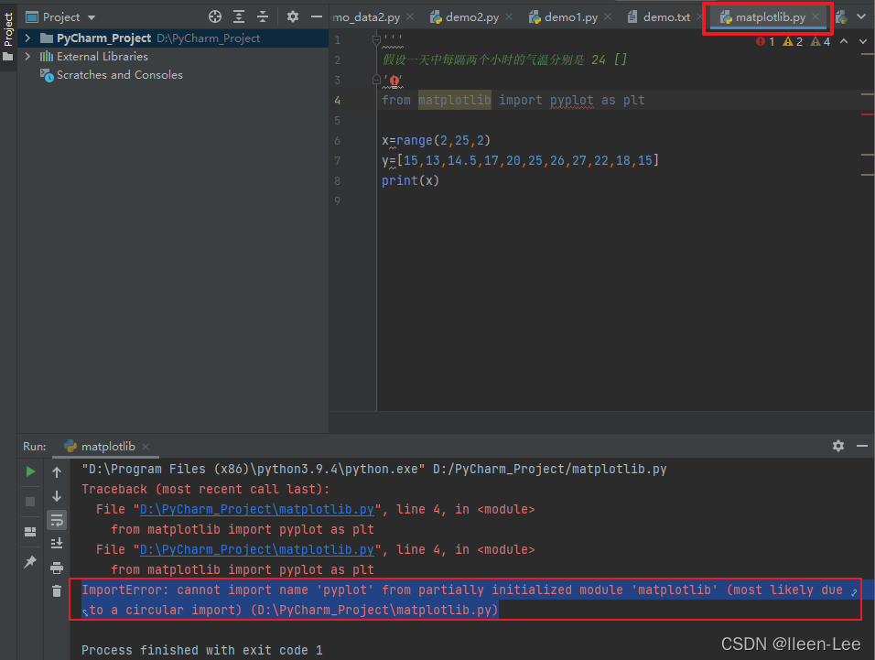Click the down arrow to navigate console stack trace
The width and height of the screenshot is (875, 660).
point(57,498)
